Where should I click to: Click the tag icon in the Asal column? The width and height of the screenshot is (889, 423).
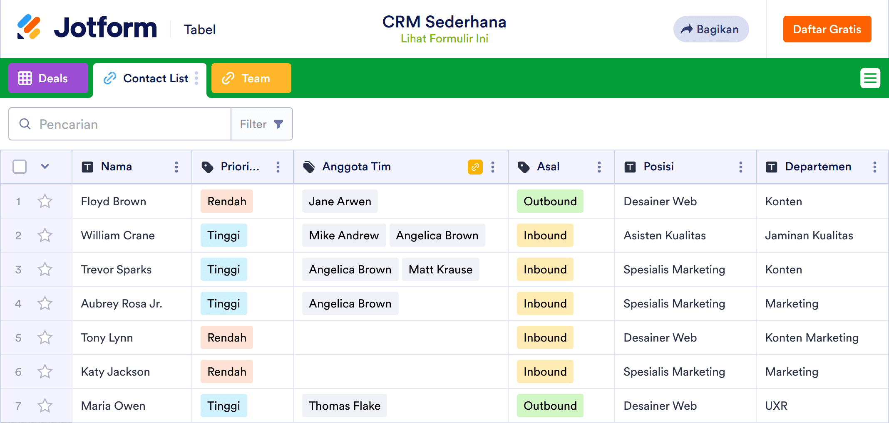click(524, 167)
